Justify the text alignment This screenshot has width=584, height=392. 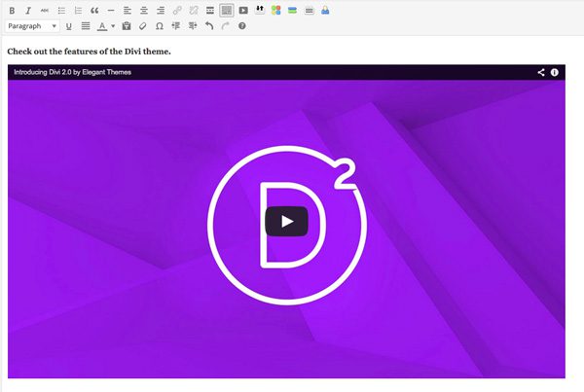click(86, 26)
